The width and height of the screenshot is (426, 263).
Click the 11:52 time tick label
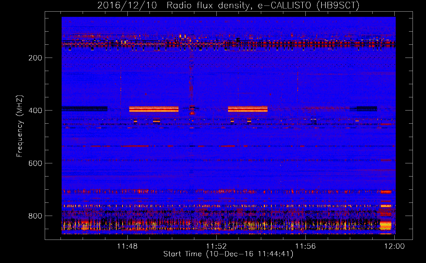pyautogui.click(x=216, y=246)
